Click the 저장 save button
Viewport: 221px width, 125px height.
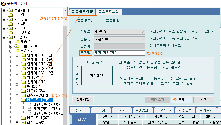181,100
